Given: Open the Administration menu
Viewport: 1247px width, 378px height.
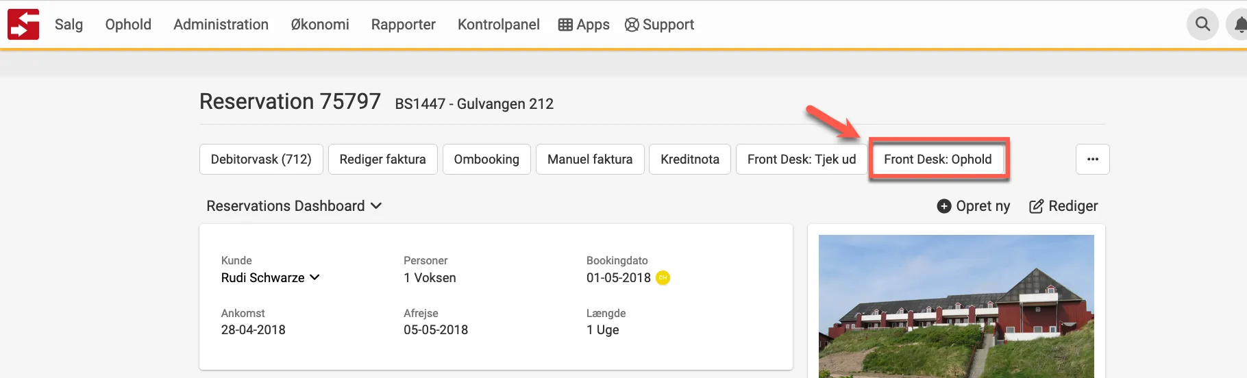Looking at the screenshot, I should click(x=221, y=25).
